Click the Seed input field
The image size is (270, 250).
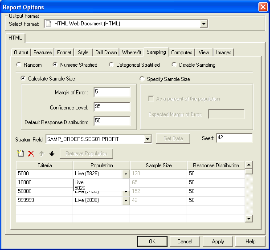pyautogui.click(x=234, y=138)
